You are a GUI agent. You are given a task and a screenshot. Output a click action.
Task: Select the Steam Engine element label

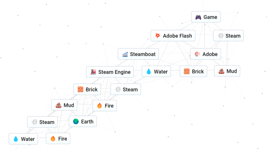[114, 72]
